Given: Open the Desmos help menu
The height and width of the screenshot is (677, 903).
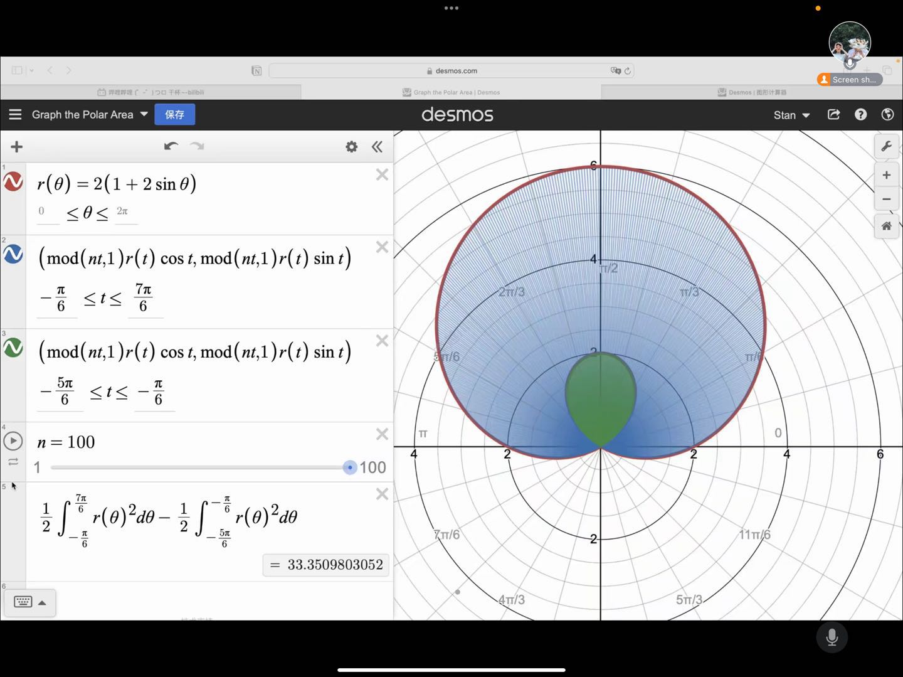Looking at the screenshot, I should tap(860, 114).
